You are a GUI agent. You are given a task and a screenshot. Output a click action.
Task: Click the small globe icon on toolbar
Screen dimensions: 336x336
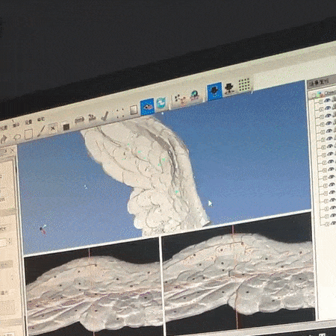(194, 96)
